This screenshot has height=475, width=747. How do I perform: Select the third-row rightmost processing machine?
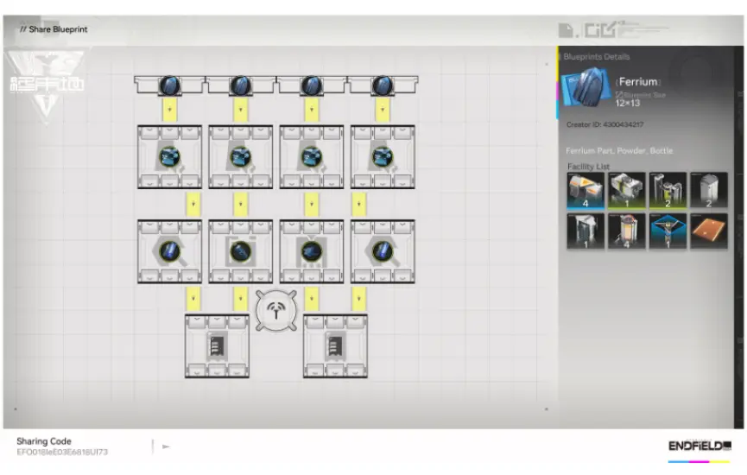click(383, 251)
